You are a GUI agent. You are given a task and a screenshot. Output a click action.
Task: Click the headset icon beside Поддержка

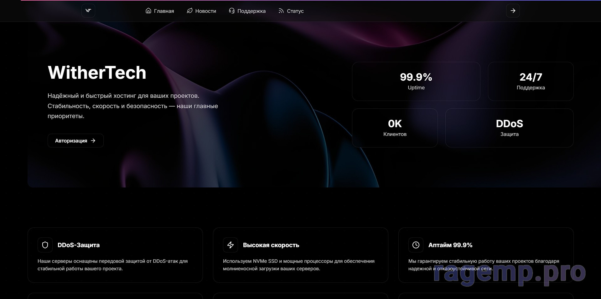point(231,11)
